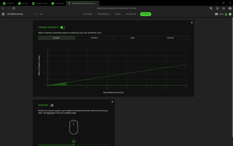Open Rotation panel help question mark

tap(112, 102)
